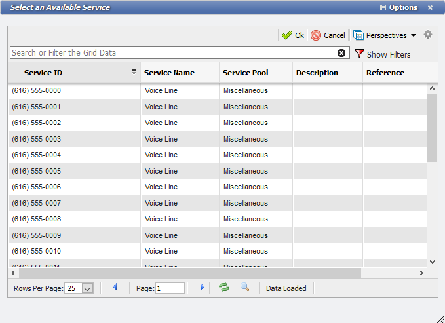Image resolution: width=445 pixels, height=323 pixels.
Task: Expand the Rows Per Page combo box
Action: (88, 288)
